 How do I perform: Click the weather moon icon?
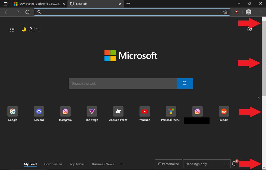(24, 29)
